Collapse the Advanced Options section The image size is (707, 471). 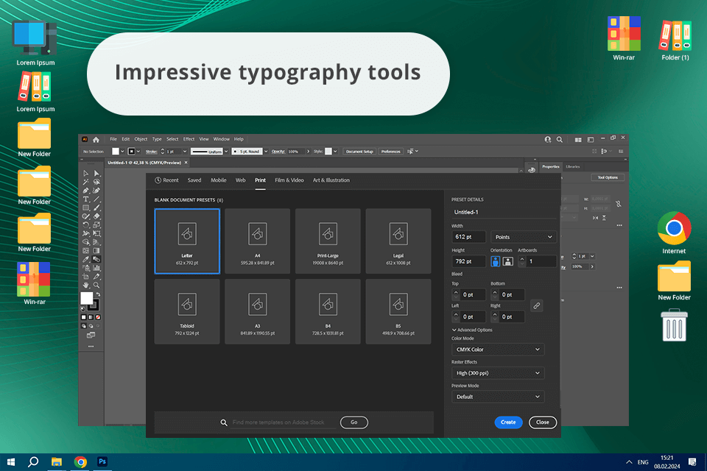tap(472, 330)
